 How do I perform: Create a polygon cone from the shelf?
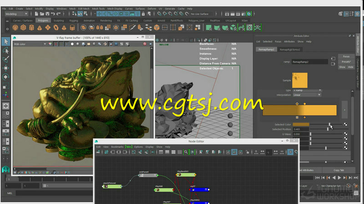tap(40, 28)
